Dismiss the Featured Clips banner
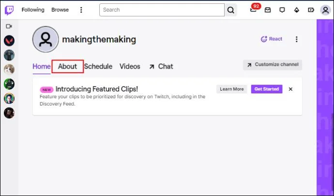 [x=290, y=89]
